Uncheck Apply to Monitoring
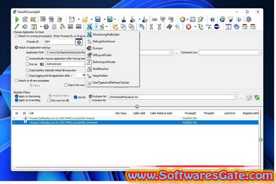The width and height of the screenshot is (276, 184). tap(16, 96)
